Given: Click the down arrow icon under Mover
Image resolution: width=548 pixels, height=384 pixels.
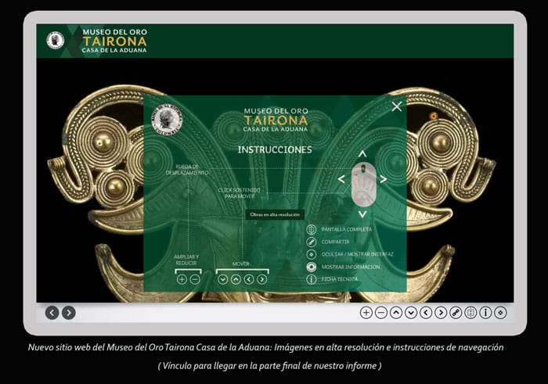Looking at the screenshot, I should tap(222, 279).
